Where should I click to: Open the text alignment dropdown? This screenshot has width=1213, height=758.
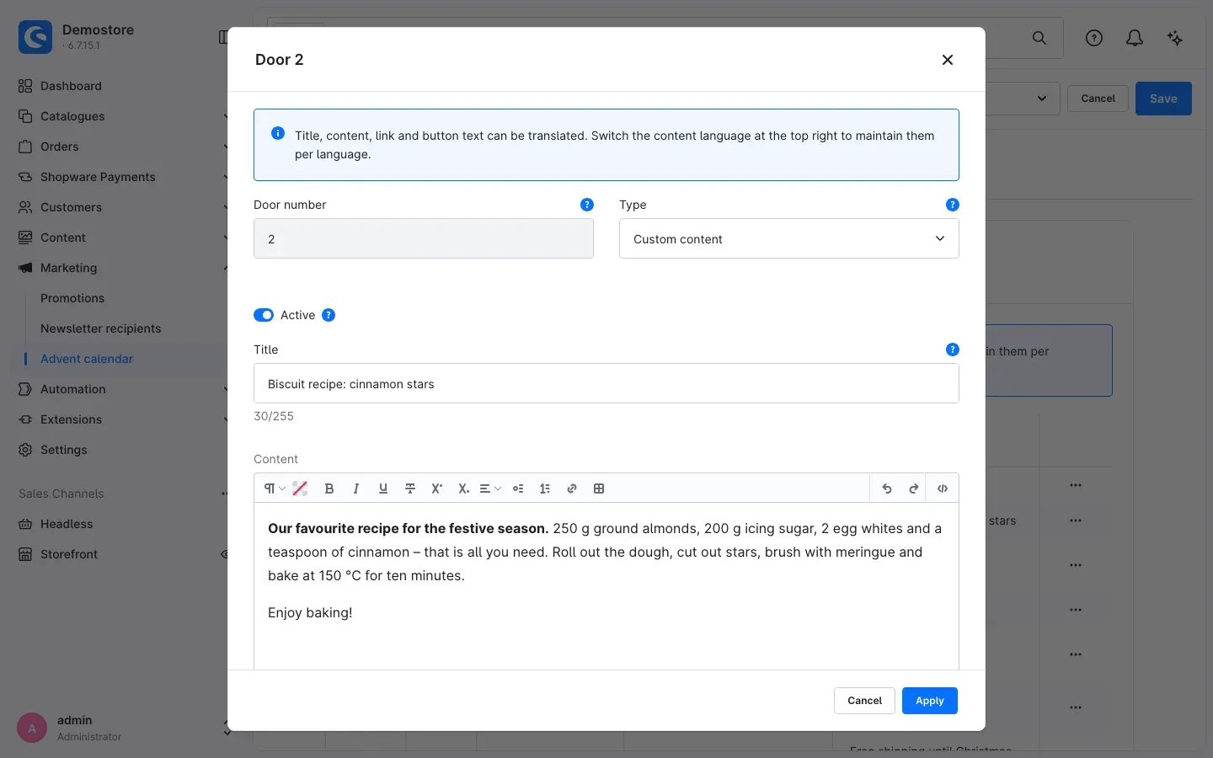tap(490, 488)
